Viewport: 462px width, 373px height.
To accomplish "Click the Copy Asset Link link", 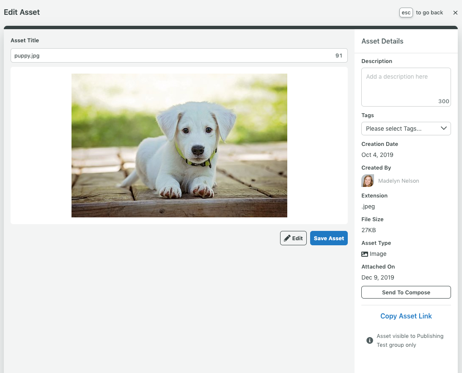I will 406,316.
